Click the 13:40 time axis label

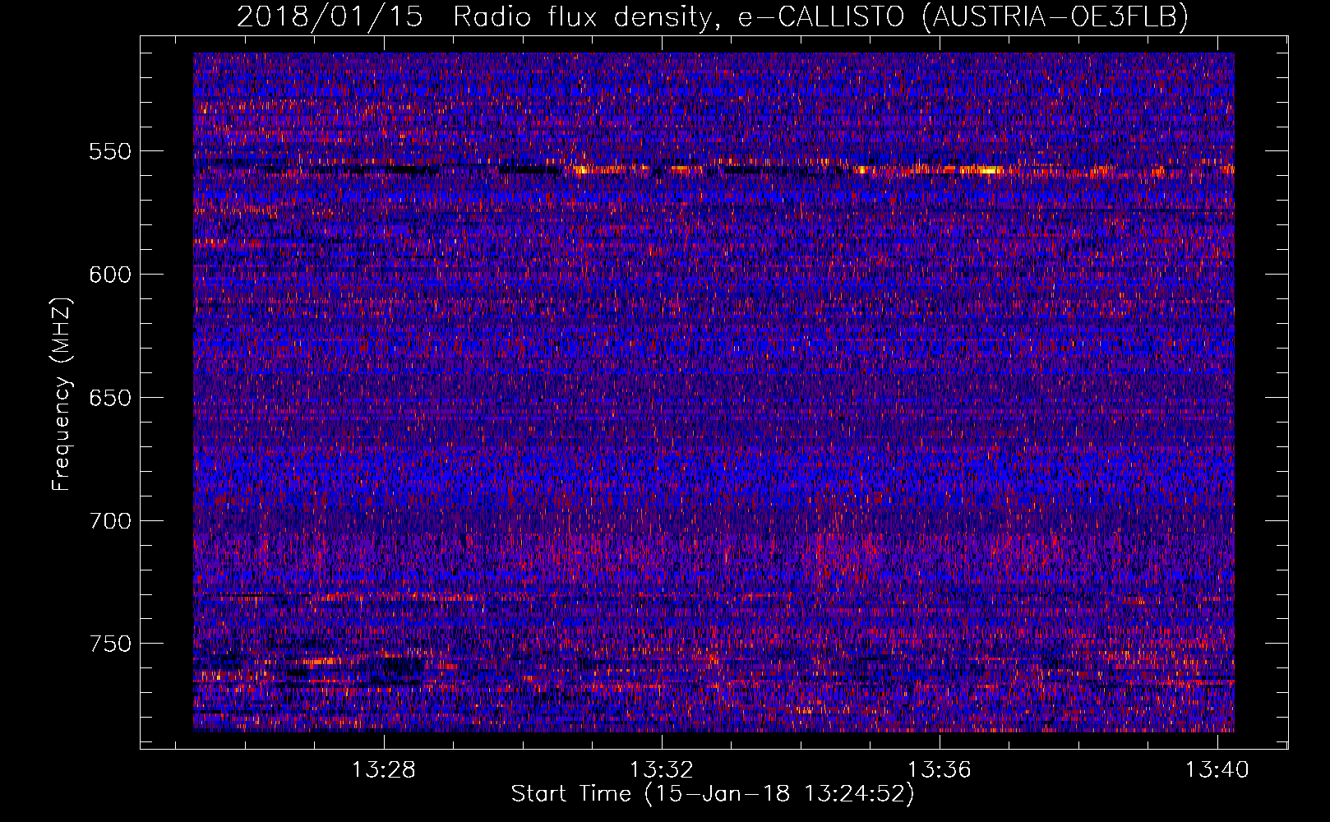1217,770
